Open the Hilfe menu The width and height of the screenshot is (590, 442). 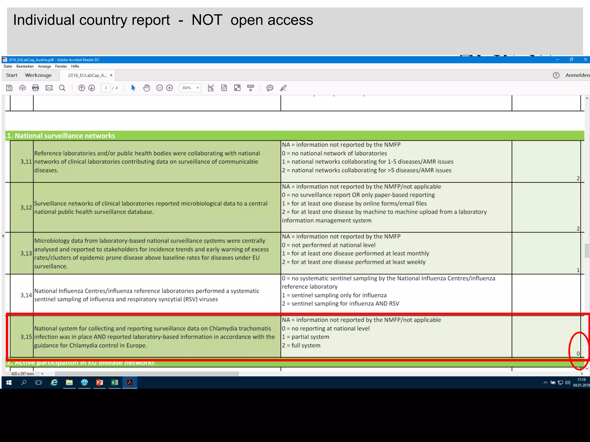[x=75, y=66]
